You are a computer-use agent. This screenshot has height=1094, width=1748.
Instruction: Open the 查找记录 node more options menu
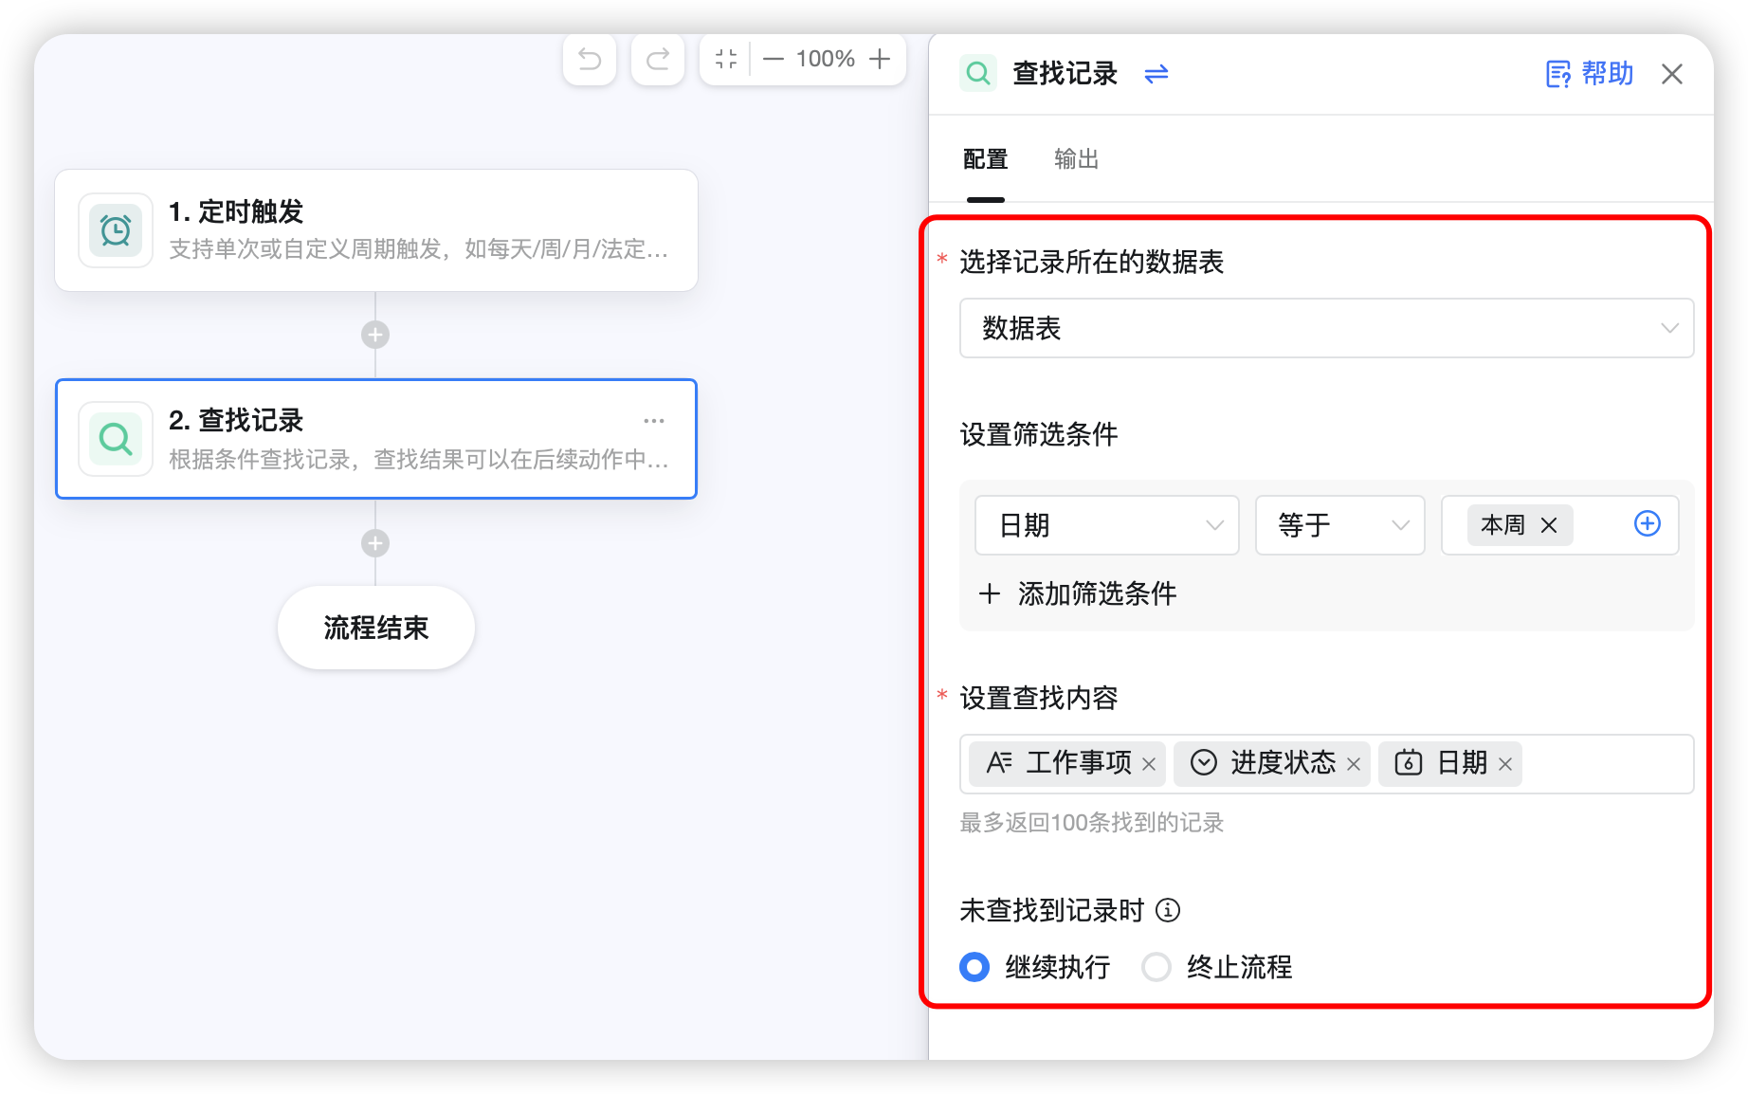point(654,420)
